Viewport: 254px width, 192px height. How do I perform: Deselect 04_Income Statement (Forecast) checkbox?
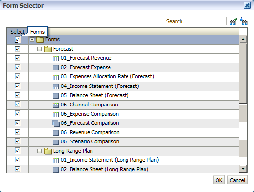[18, 86]
